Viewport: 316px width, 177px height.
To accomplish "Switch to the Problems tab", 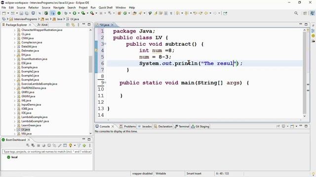I will pyautogui.click(x=128, y=126).
